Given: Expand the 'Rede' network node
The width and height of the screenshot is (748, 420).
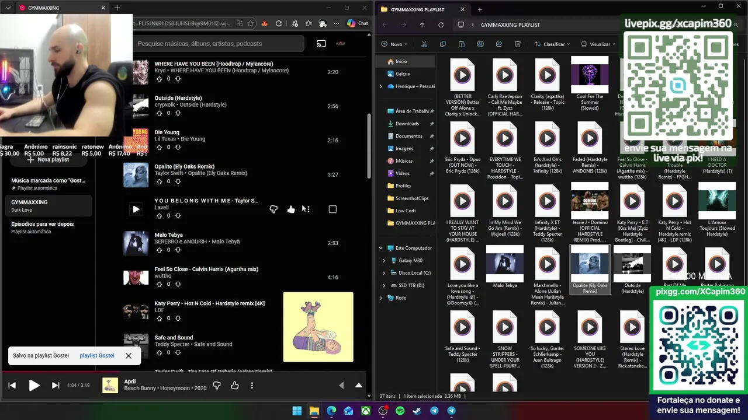Looking at the screenshot, I should 381,297.
